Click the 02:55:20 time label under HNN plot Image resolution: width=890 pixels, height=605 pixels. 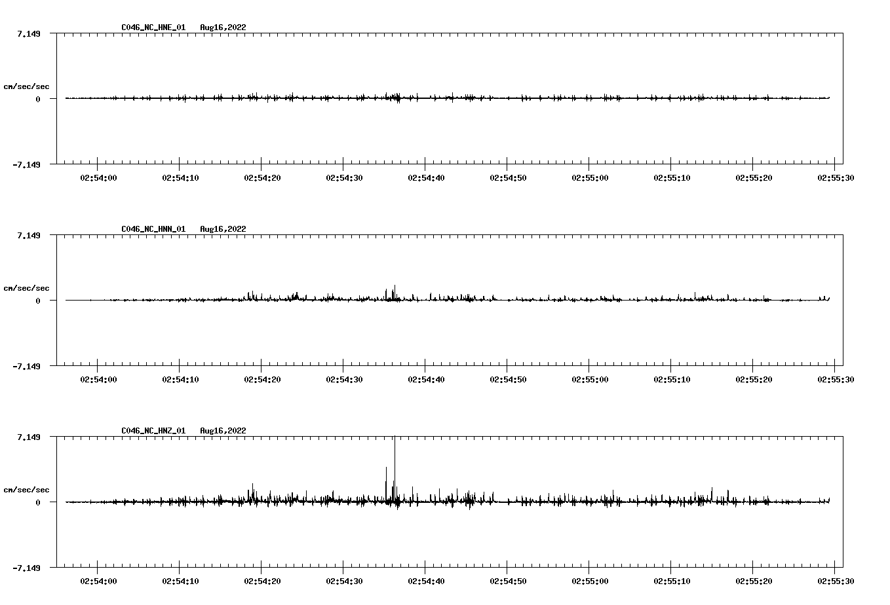pyautogui.click(x=754, y=379)
